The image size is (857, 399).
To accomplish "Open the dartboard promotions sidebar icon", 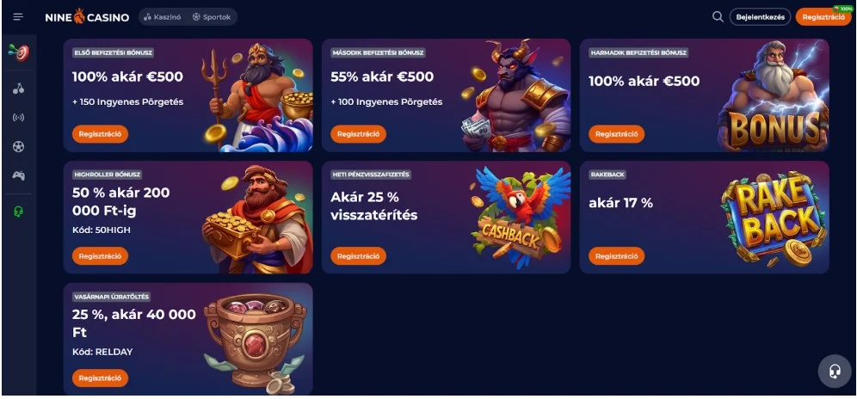I will 19,52.
